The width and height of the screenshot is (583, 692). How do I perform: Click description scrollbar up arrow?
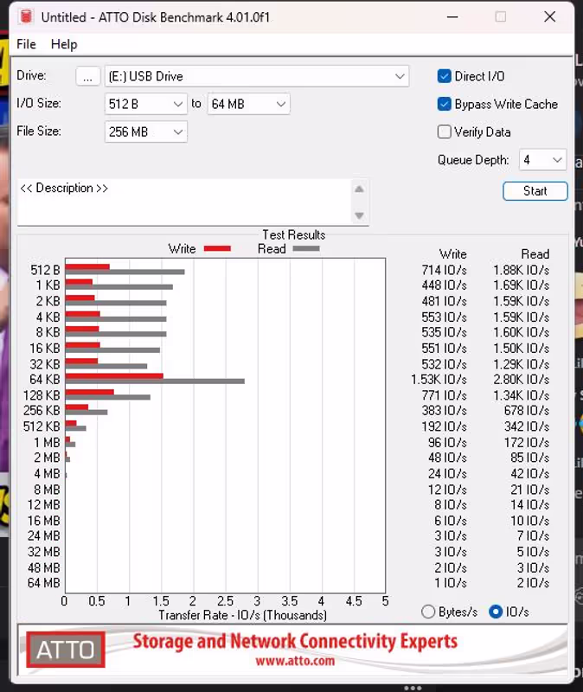tap(359, 189)
